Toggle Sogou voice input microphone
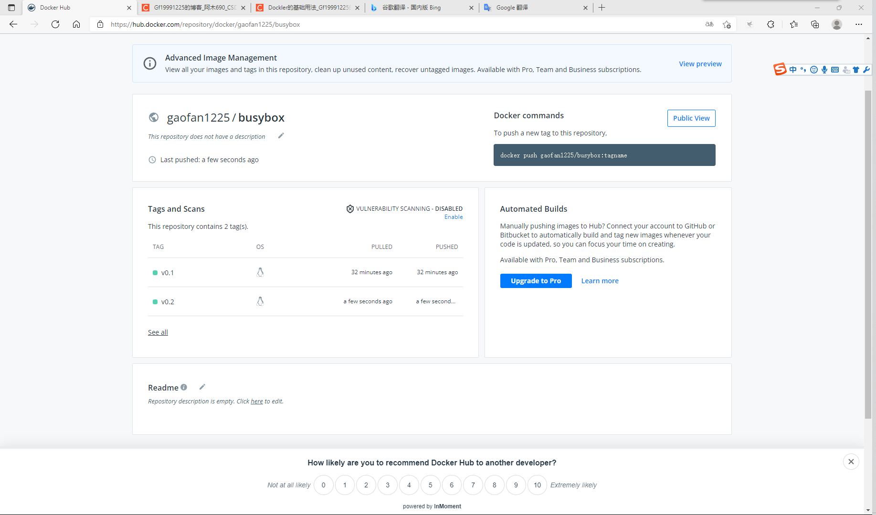876x515 pixels. click(824, 70)
